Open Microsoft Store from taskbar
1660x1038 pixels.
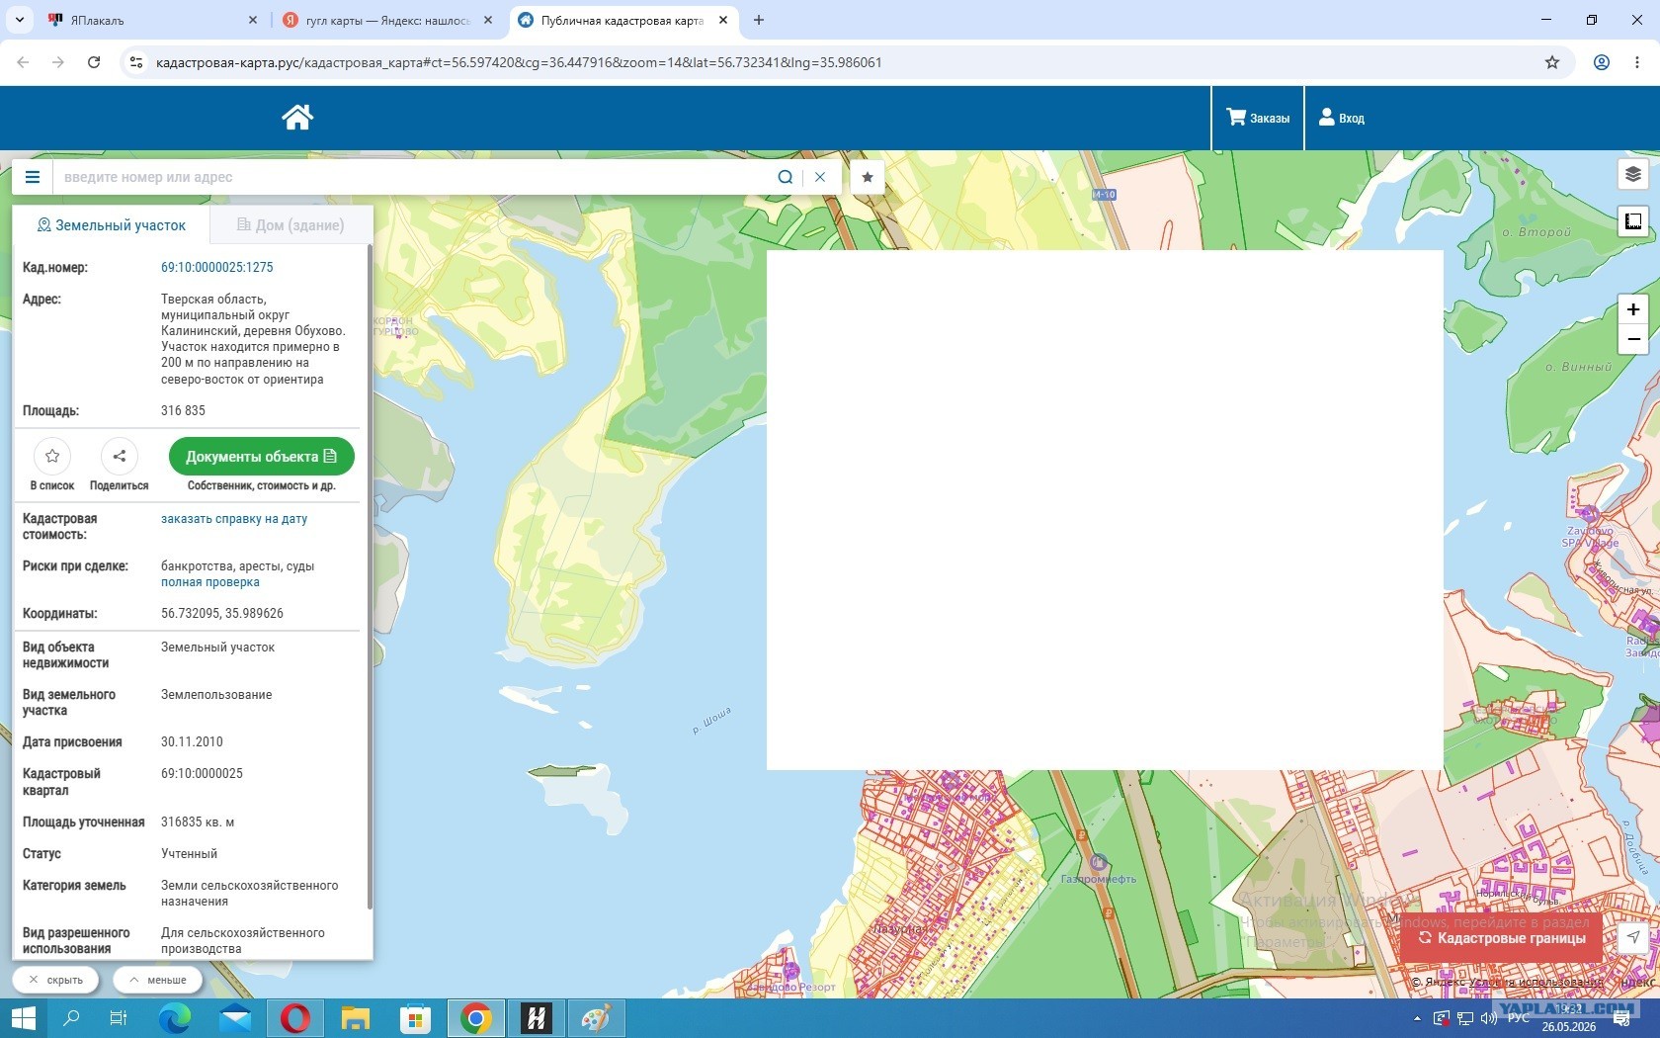(415, 1018)
